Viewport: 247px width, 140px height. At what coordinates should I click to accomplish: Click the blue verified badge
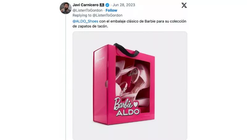[x=107, y=5]
